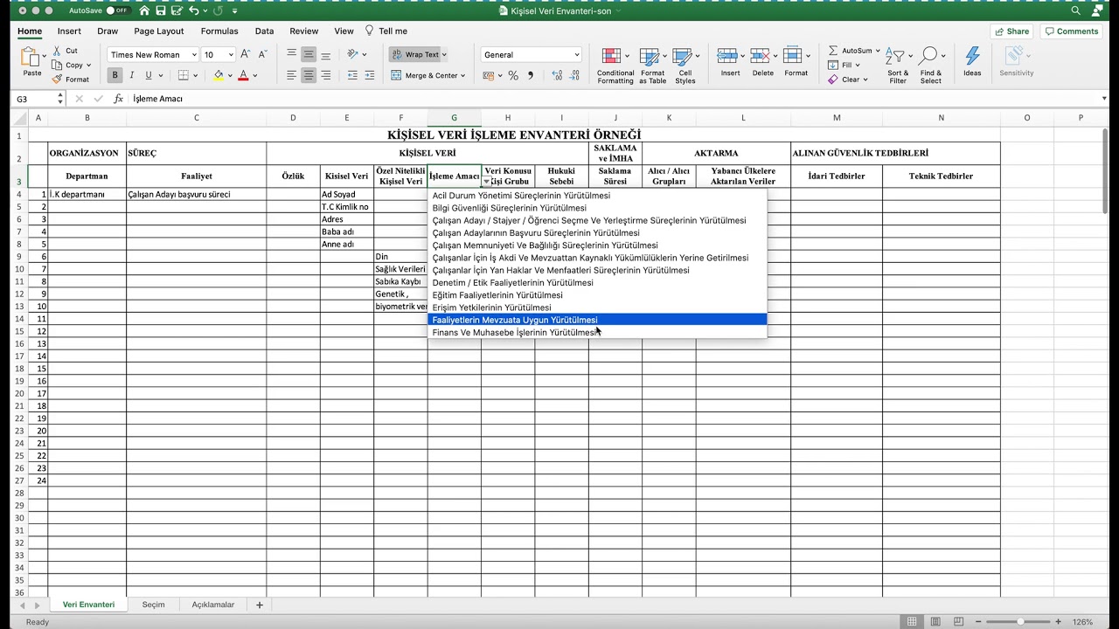Viewport: 1119px width, 629px height.
Task: Click the Name Box showing G3
Action: [x=38, y=99]
